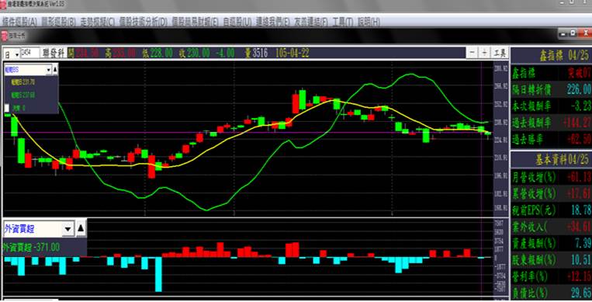Image resolution: width=592 pixels, height=302 pixels.
Task: Open the 說明(H) menu
Action: pyautogui.click(x=369, y=22)
